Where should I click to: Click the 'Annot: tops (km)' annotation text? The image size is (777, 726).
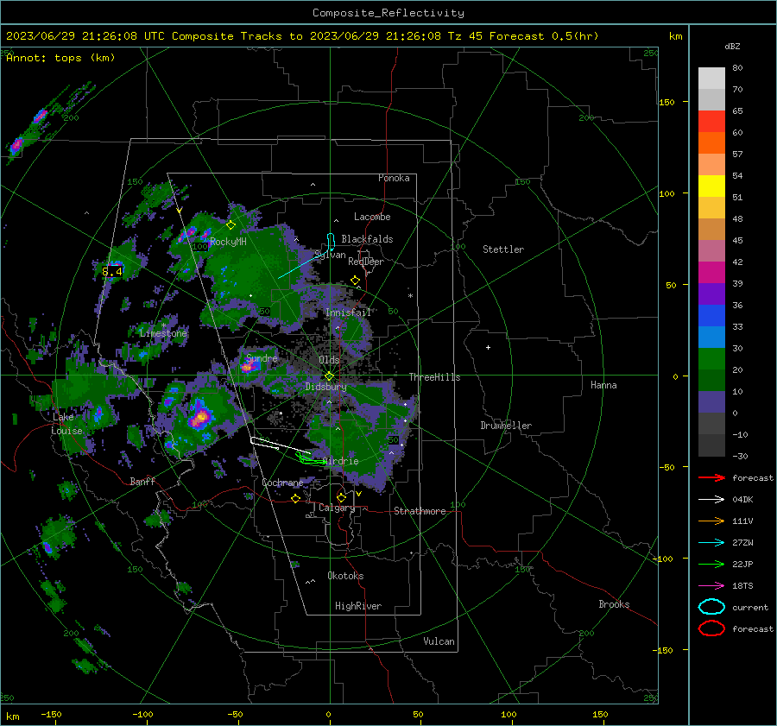[x=60, y=58]
